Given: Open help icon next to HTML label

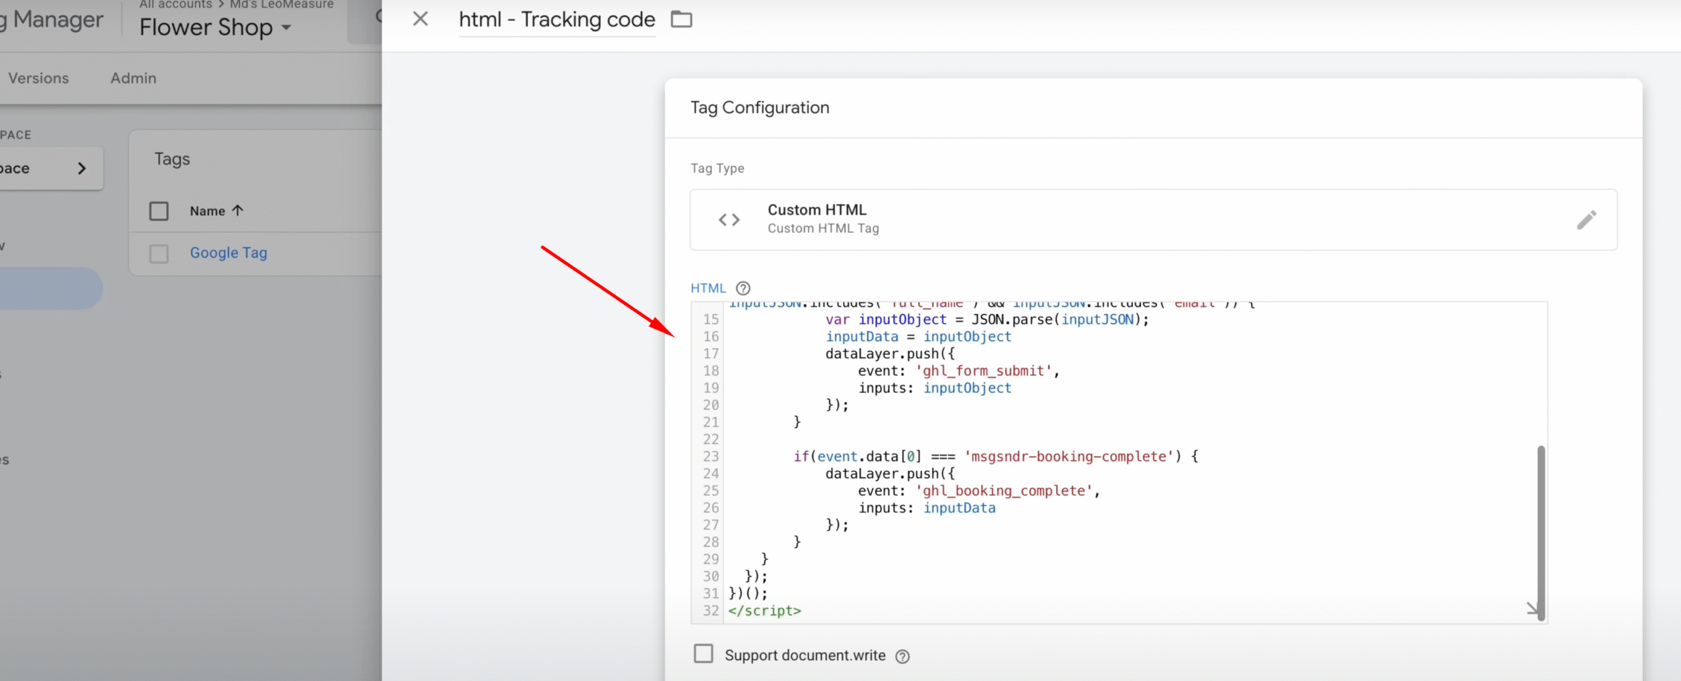Looking at the screenshot, I should (x=743, y=288).
